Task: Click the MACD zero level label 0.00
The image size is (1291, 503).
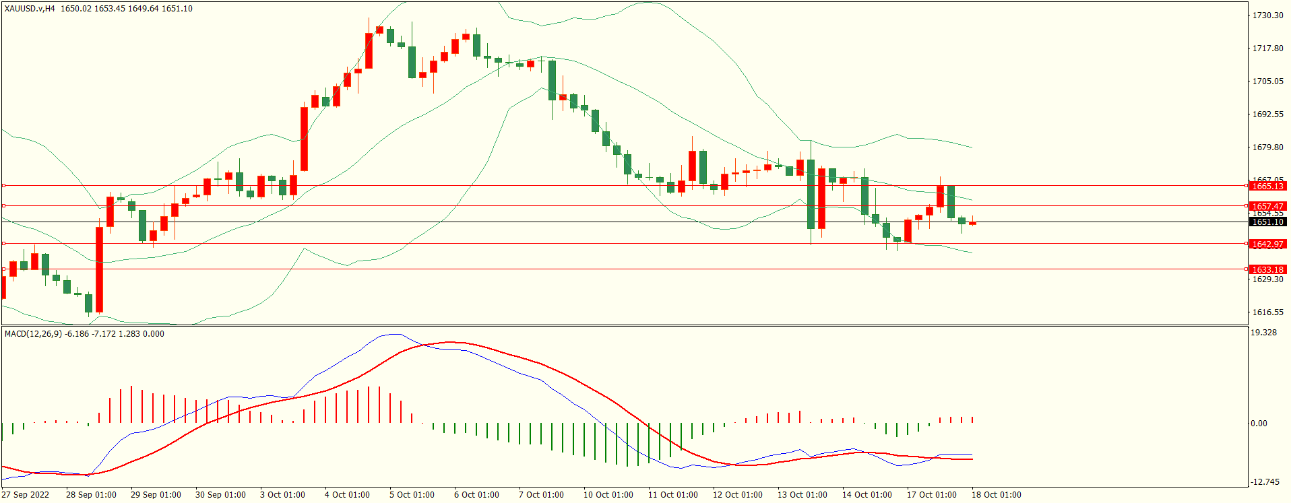Action: [x=1259, y=423]
